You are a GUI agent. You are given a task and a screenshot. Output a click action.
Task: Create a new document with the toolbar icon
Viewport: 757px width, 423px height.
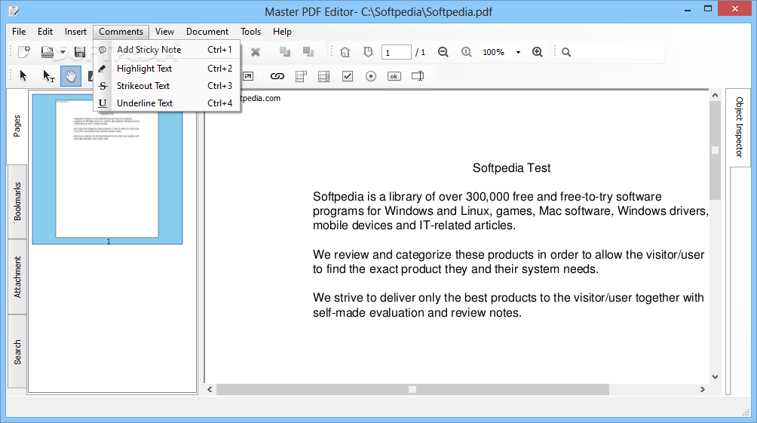click(x=24, y=52)
